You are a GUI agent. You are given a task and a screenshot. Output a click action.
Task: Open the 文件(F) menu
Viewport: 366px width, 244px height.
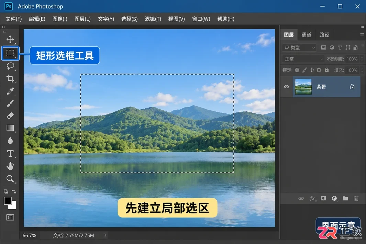pyautogui.click(x=13, y=19)
